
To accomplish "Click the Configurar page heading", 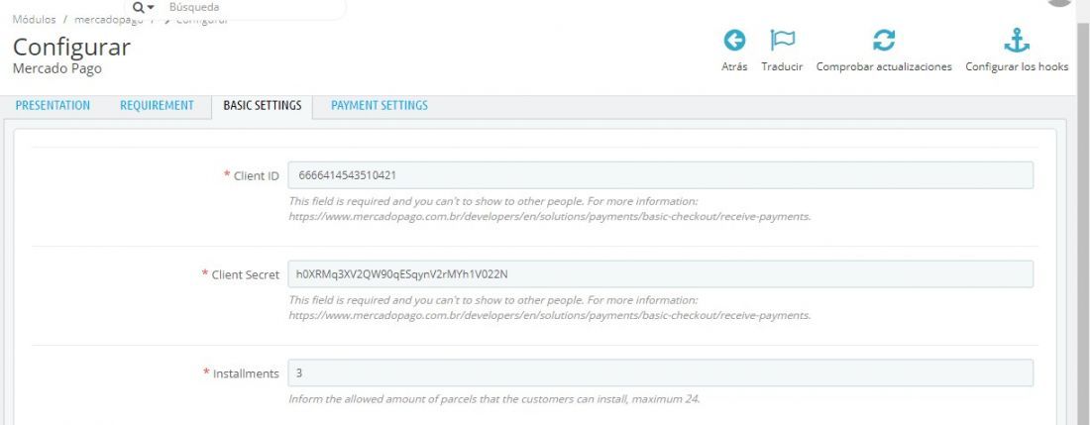I will click(x=71, y=47).
